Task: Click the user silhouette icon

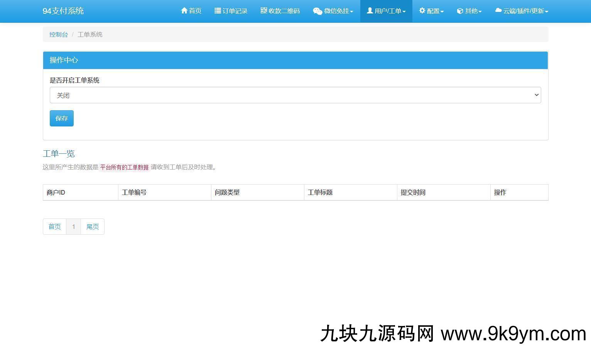Action: tap(370, 10)
